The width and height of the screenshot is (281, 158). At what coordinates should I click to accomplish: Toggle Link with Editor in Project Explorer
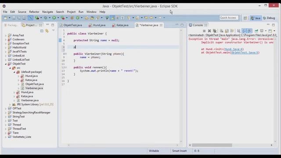[47, 31]
